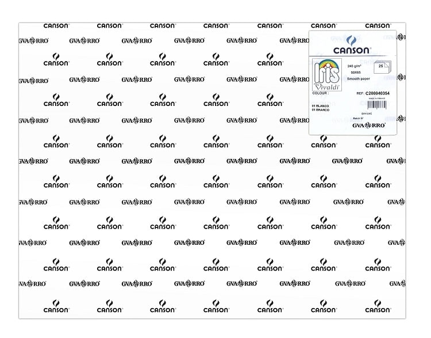Click the barcode on the product label
This screenshot has height=338, width=431.
pyautogui.click(x=377, y=105)
